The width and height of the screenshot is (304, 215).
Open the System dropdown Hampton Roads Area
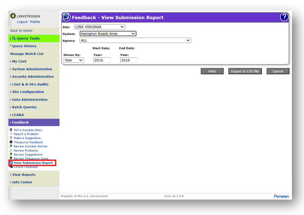click(108, 34)
